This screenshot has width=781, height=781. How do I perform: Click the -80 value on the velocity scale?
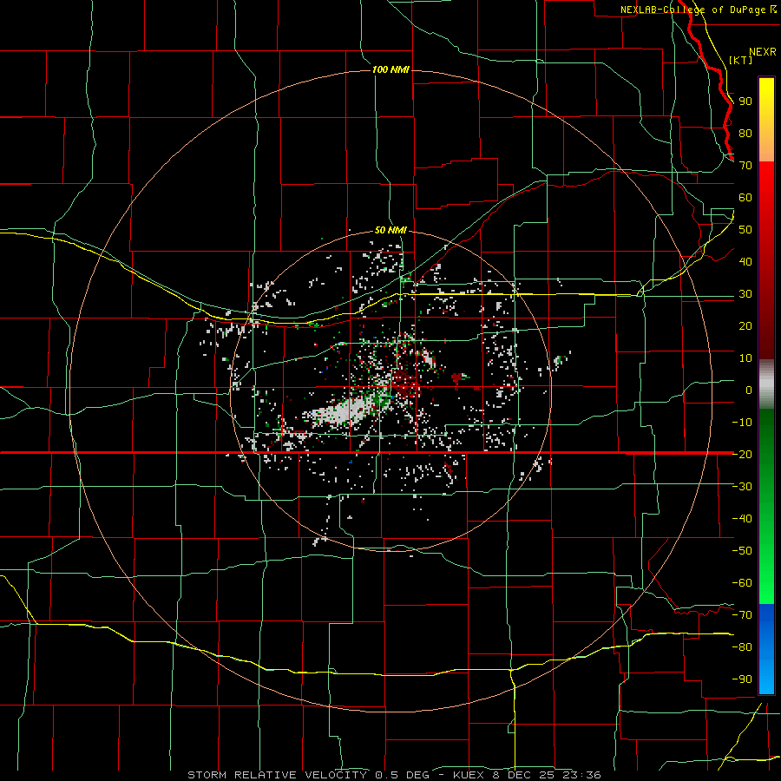click(x=742, y=647)
